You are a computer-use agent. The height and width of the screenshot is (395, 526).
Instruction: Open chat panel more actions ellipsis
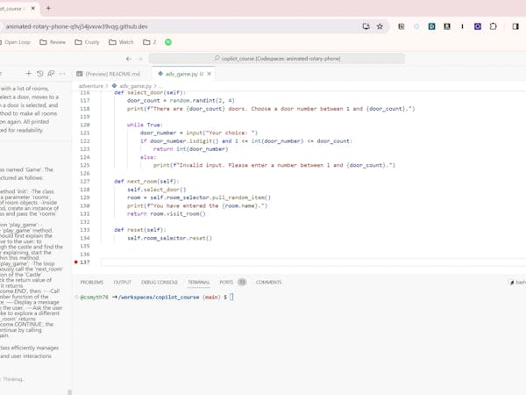point(62,74)
